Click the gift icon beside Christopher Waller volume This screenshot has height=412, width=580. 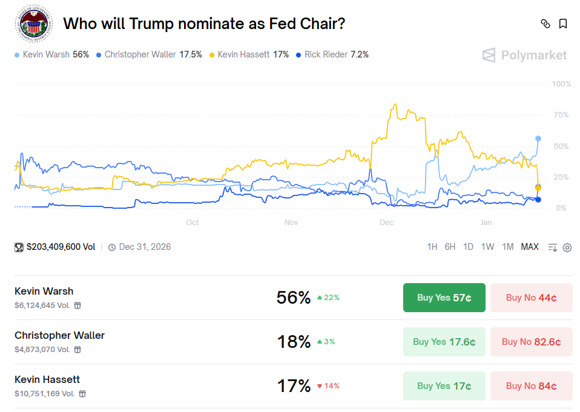[77, 349]
